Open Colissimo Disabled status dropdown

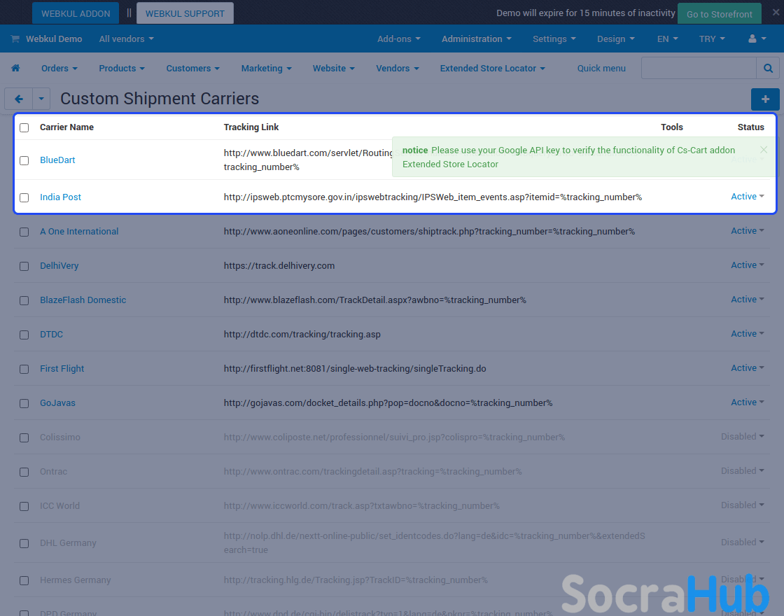tap(743, 437)
